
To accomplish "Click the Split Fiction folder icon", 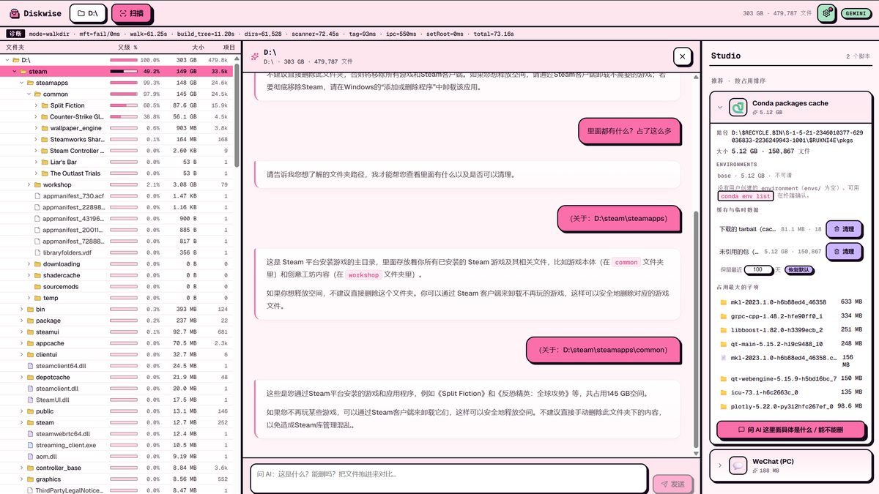I will point(45,105).
